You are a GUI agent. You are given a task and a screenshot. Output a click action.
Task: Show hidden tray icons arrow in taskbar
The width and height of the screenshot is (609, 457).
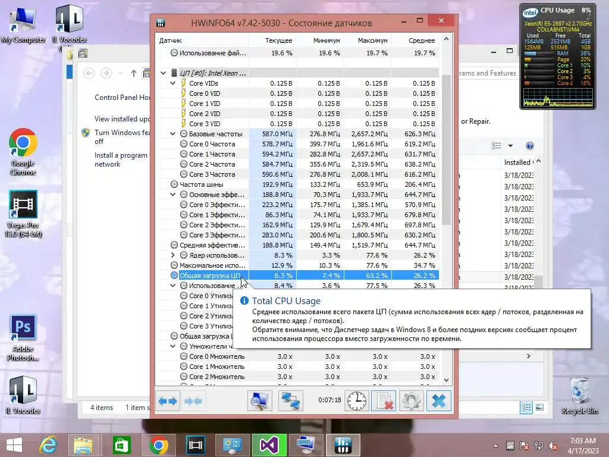click(x=495, y=446)
